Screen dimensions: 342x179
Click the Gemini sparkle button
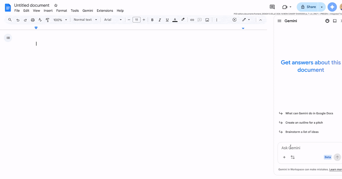pyautogui.click(x=332, y=7)
